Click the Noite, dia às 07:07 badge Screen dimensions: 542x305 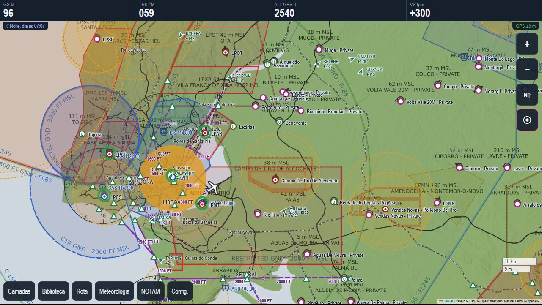coord(25,26)
